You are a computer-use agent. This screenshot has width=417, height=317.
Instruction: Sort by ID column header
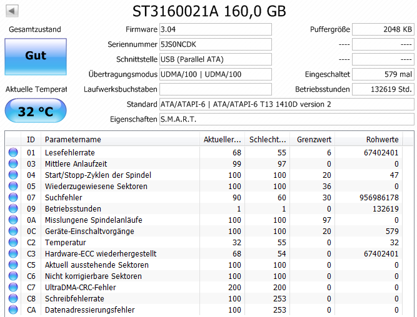point(31,139)
